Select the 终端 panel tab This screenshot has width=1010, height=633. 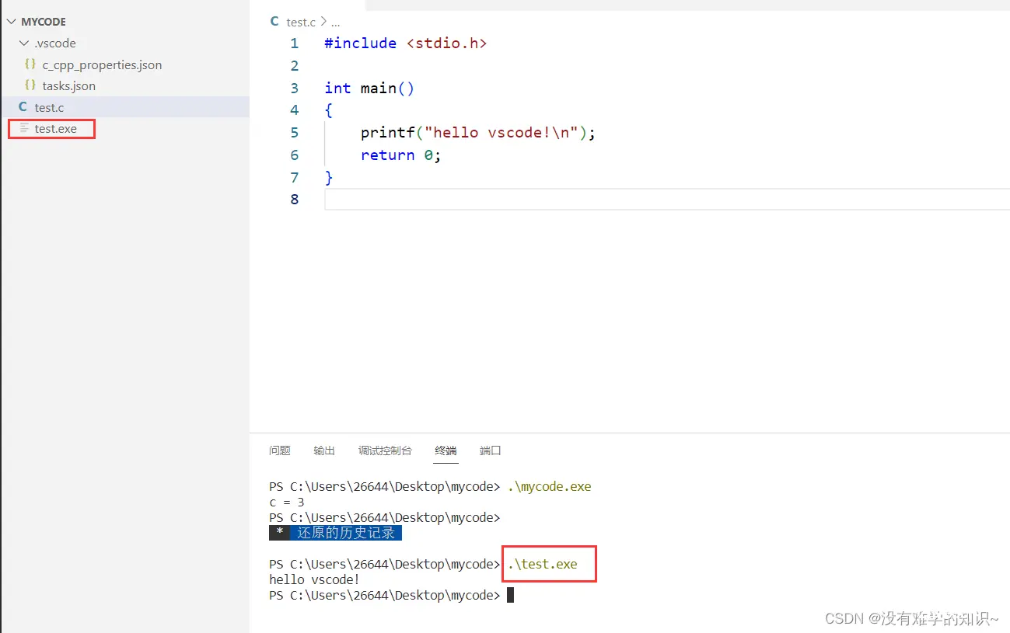click(x=446, y=450)
